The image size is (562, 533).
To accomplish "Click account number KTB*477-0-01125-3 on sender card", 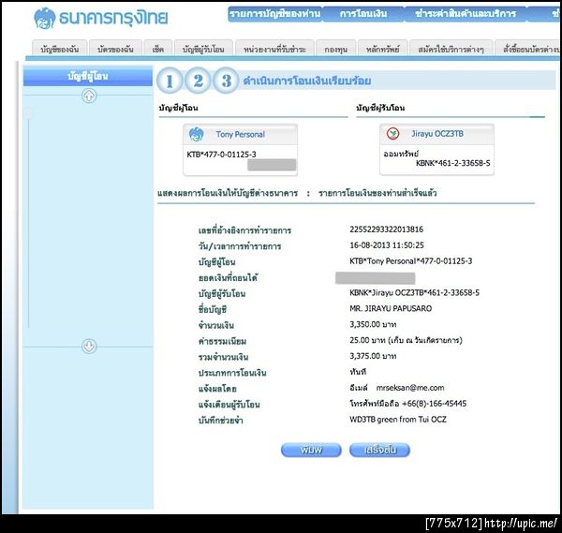I will point(221,155).
